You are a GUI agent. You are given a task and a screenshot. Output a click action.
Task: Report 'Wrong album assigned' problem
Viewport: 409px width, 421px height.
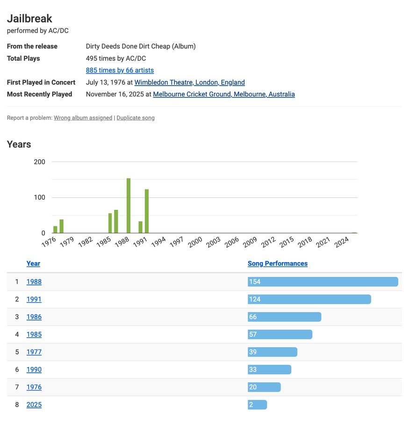pos(83,118)
